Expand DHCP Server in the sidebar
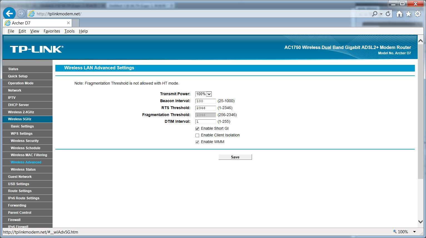The height and width of the screenshot is (238, 426). (x=28, y=105)
